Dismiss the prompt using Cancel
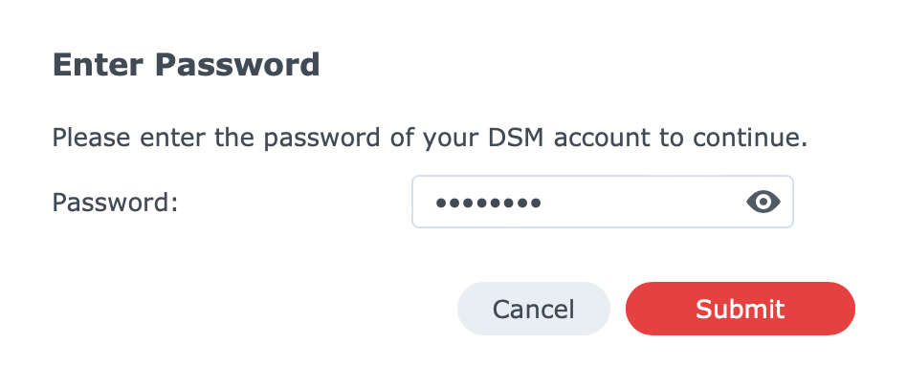Image resolution: width=907 pixels, height=365 pixels. tap(533, 309)
